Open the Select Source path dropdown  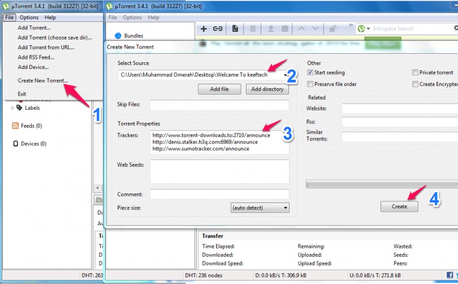pyautogui.click(x=286, y=75)
